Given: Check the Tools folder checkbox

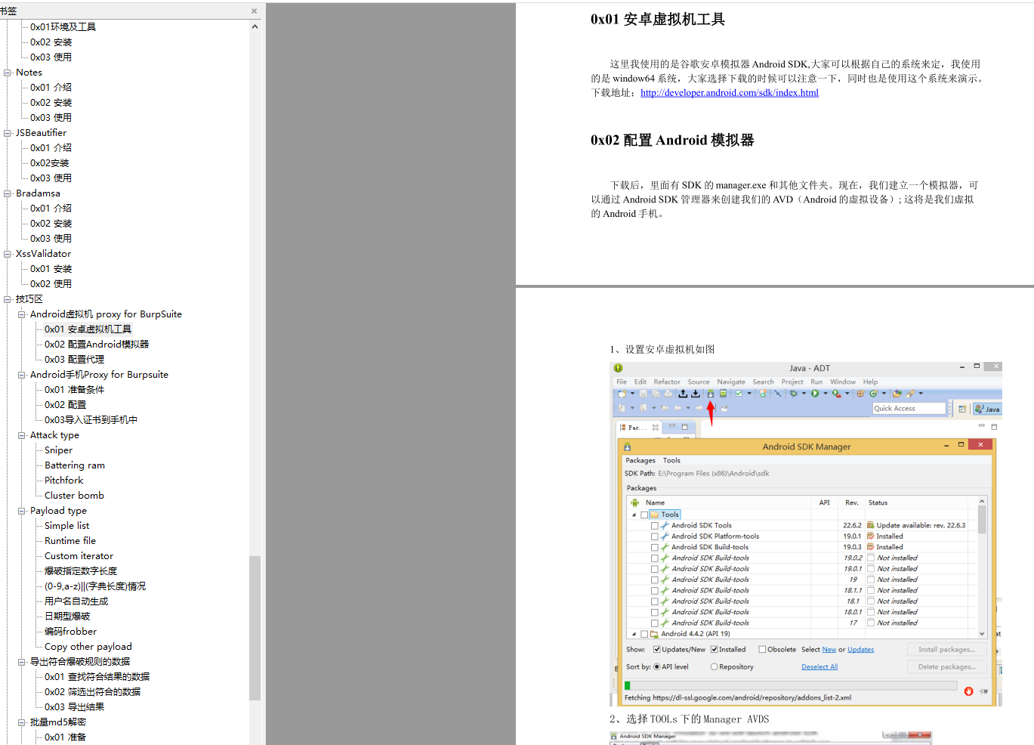Looking at the screenshot, I should [x=644, y=515].
